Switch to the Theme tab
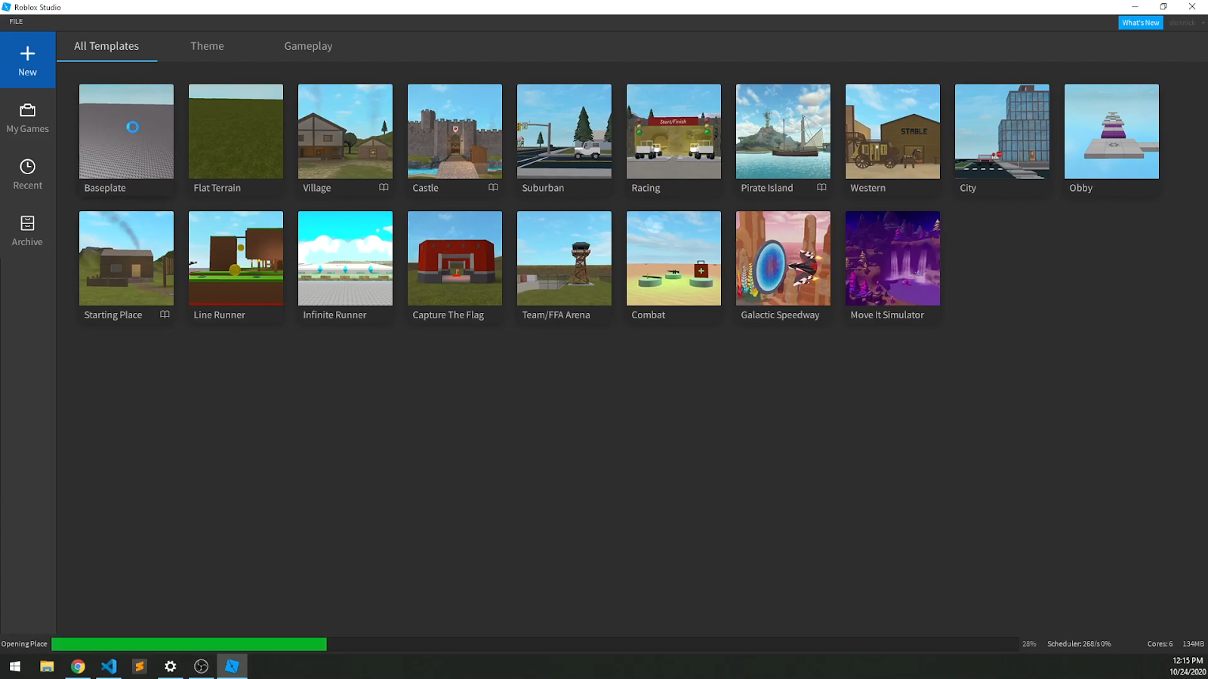This screenshot has width=1208, height=679. [207, 46]
